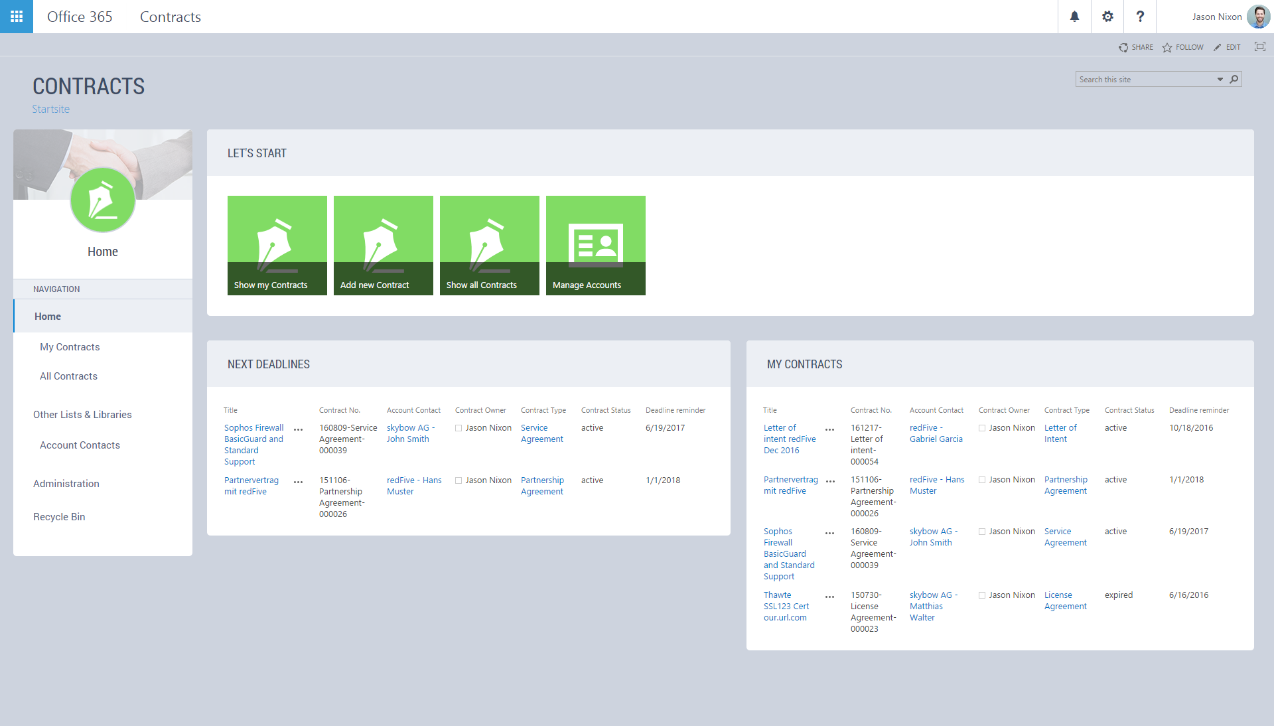Toggle focus on content icon
This screenshot has height=726, width=1274.
point(1259,46)
